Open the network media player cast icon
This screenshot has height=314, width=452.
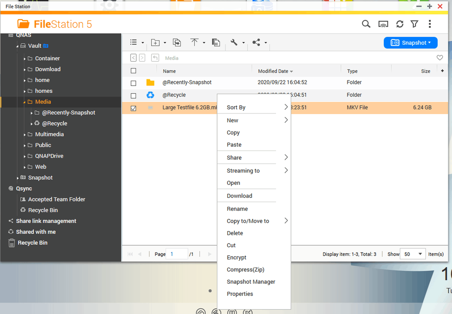383,24
